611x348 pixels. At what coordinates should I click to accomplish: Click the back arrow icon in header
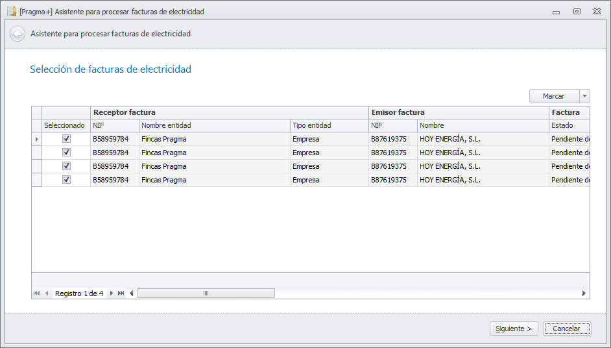coord(18,34)
